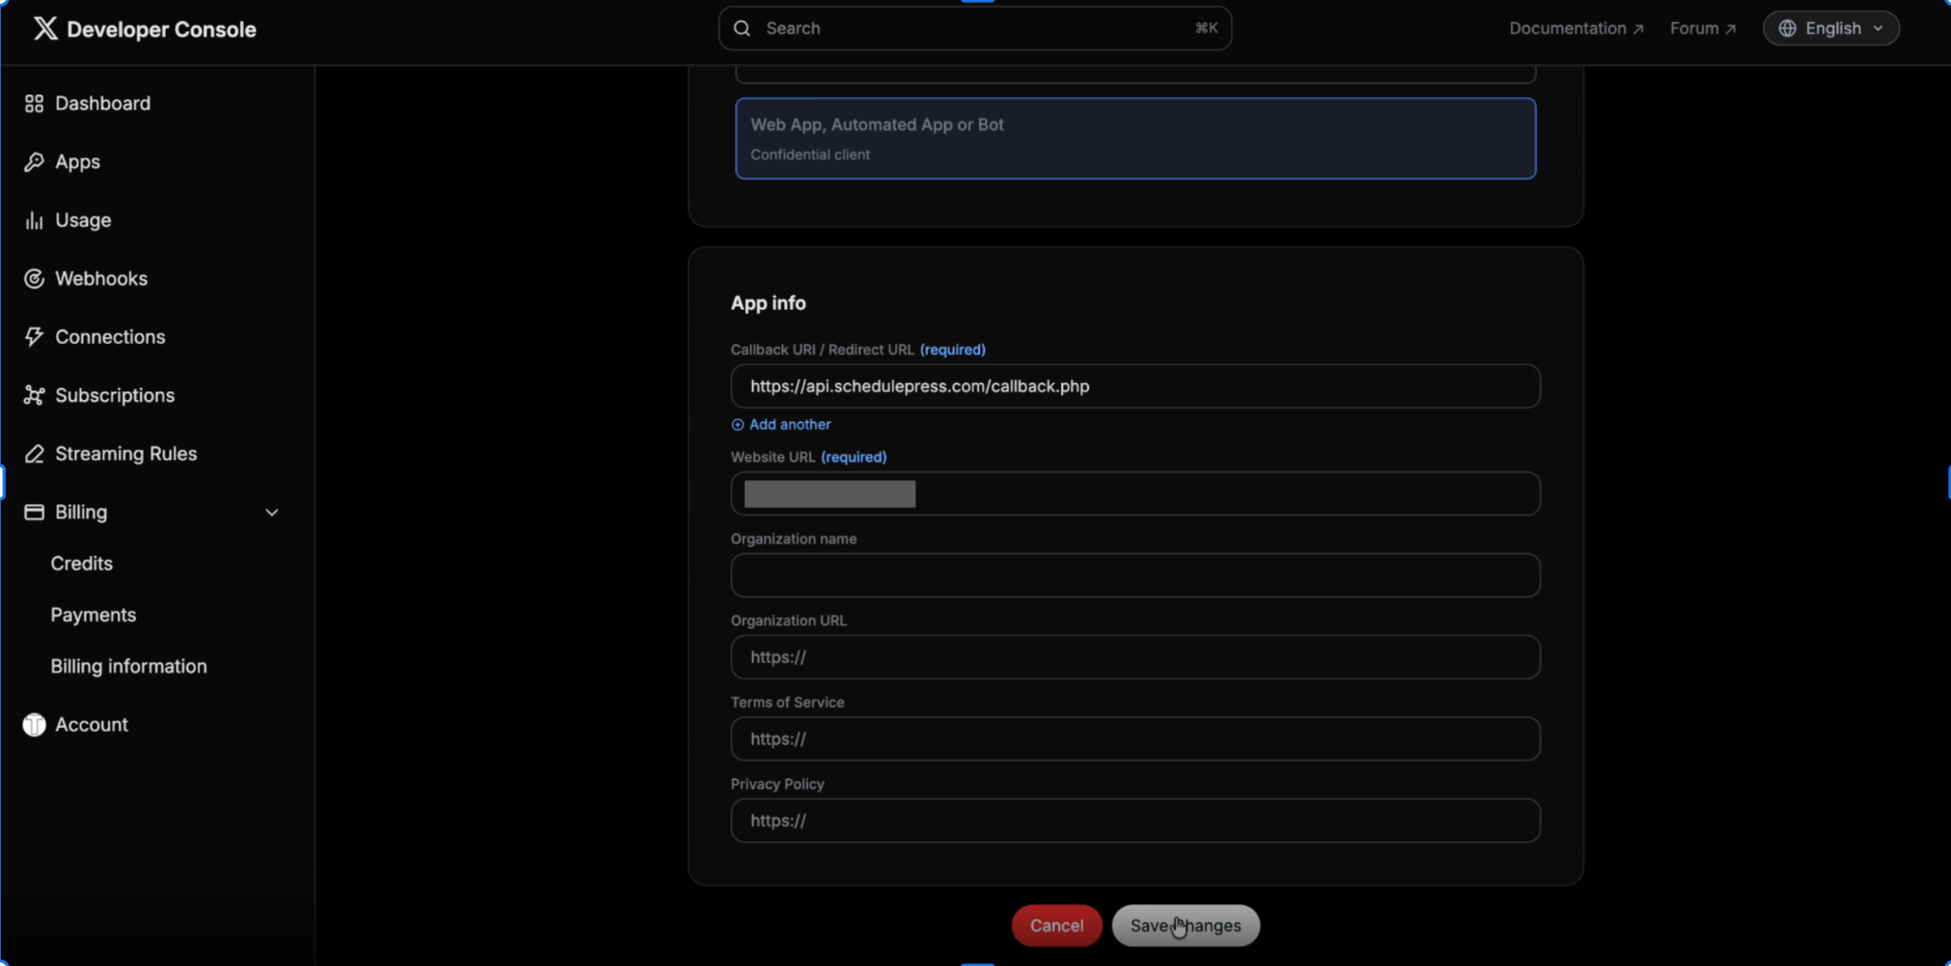Click the Organization URL input field
Image resolution: width=1951 pixels, height=966 pixels.
coord(1136,657)
